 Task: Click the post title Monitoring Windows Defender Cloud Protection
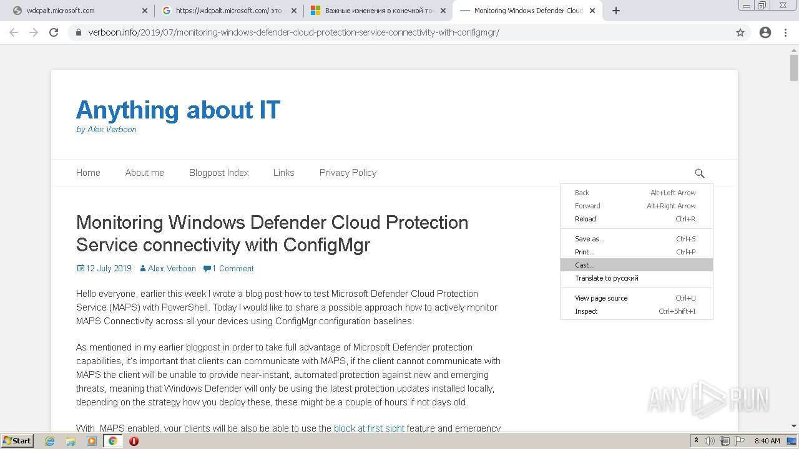pos(272,233)
